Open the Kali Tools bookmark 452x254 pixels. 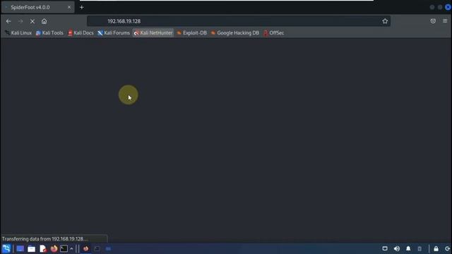click(x=49, y=33)
